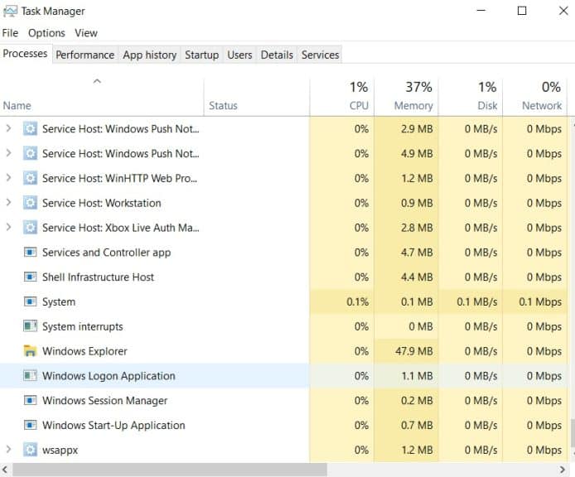The image size is (575, 477).
Task: Select the Windows Explorer process row
Action: coord(283,351)
